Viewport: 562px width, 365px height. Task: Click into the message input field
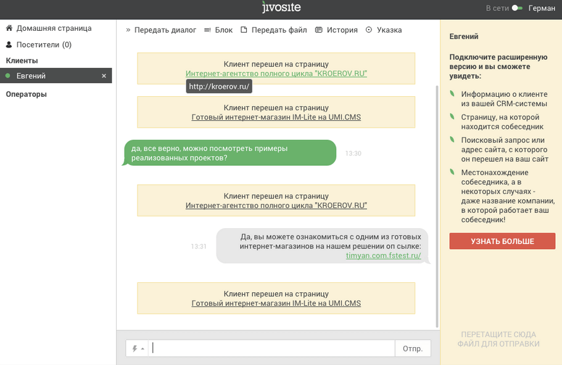pos(271,348)
